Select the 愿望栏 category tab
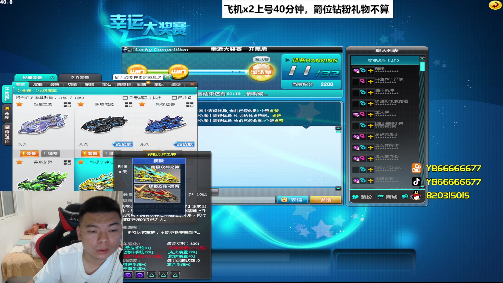 (124, 84)
